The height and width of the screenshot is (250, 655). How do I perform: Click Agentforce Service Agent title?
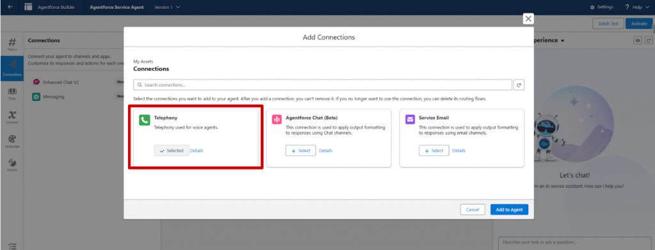click(x=116, y=7)
